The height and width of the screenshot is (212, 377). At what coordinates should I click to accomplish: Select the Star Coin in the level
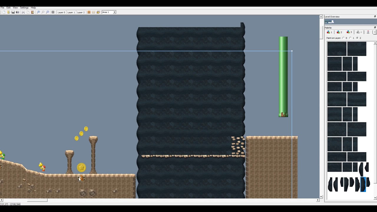(81, 168)
